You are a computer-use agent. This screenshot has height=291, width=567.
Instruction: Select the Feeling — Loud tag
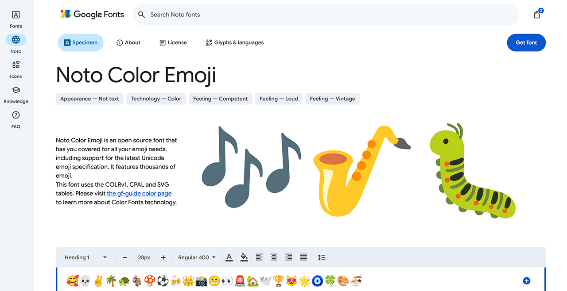[x=279, y=99]
